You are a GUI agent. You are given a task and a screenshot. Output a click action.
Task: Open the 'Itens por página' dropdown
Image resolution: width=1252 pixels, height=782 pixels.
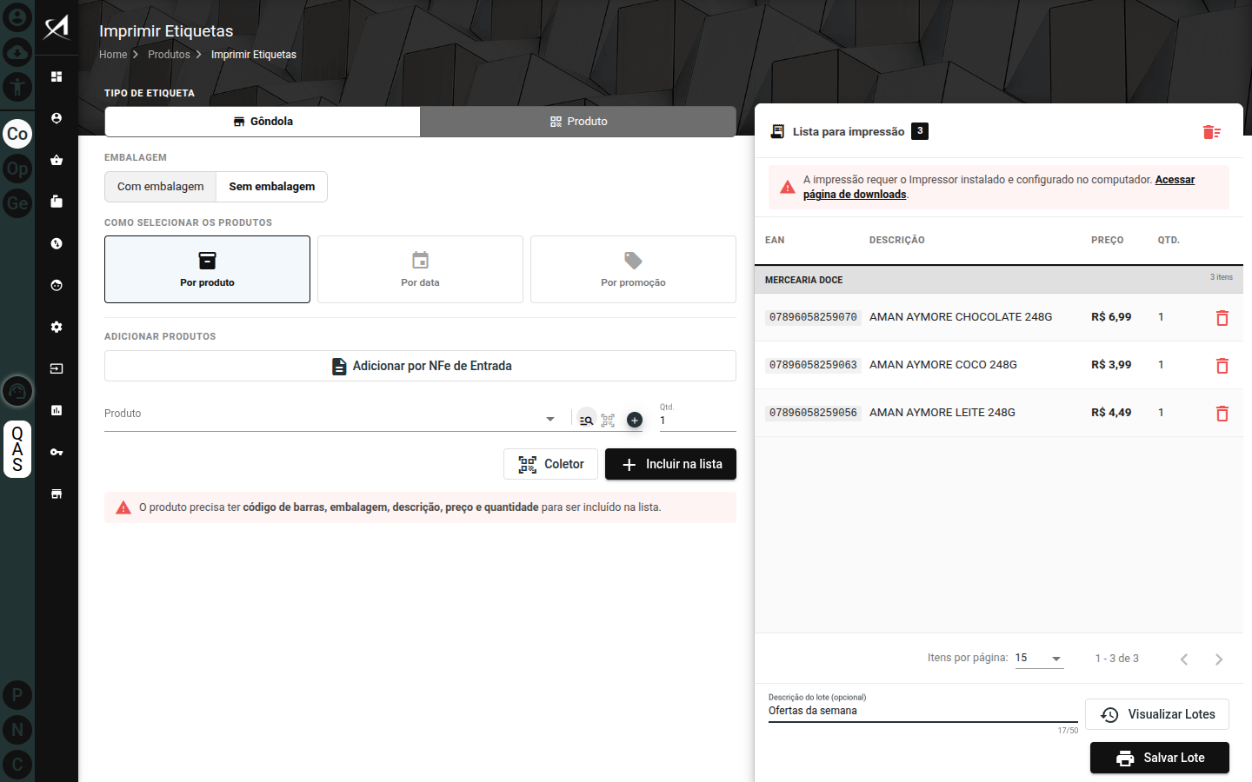1039,659
